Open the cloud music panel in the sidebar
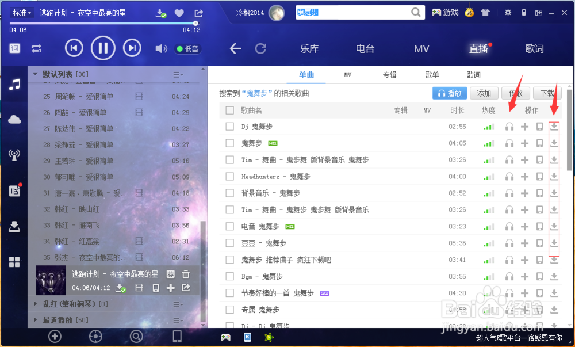Viewport: 575px width, 347px height. point(14,119)
